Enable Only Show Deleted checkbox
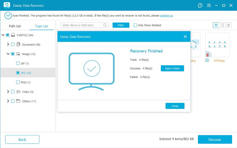 [x=135, y=25]
